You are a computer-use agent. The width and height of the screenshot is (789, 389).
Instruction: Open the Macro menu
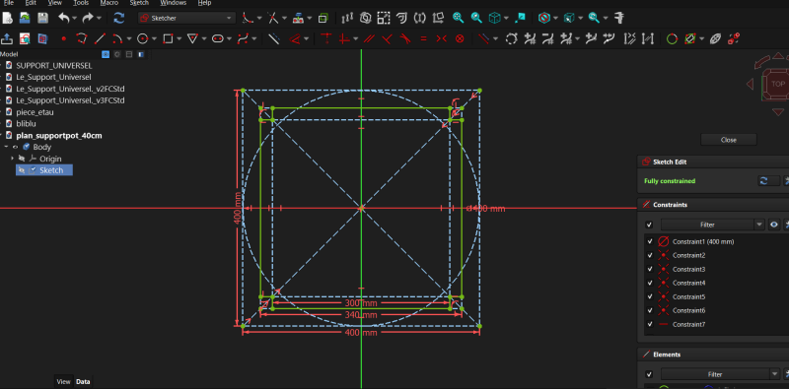[x=109, y=3]
